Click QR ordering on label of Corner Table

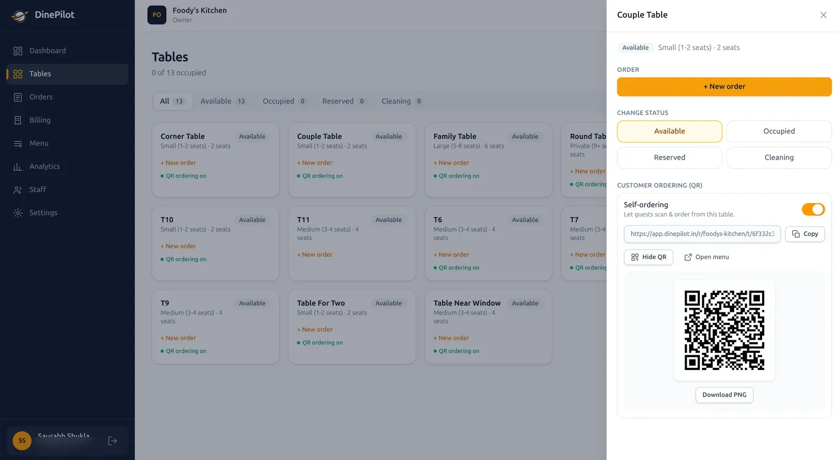(x=183, y=176)
